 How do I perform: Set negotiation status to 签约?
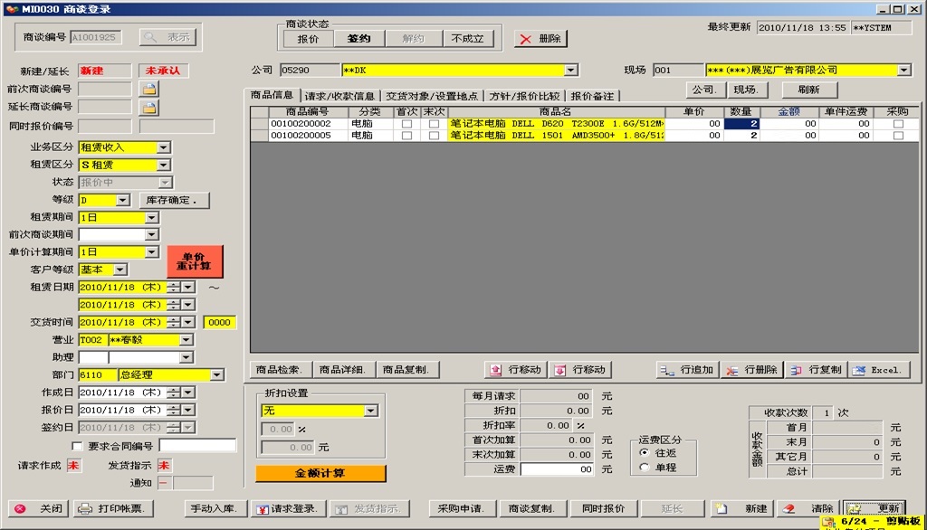(358, 39)
